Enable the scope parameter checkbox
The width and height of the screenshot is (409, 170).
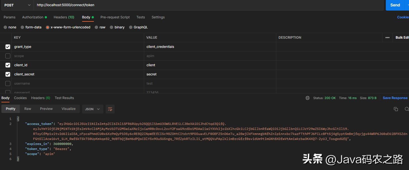pos(8,56)
